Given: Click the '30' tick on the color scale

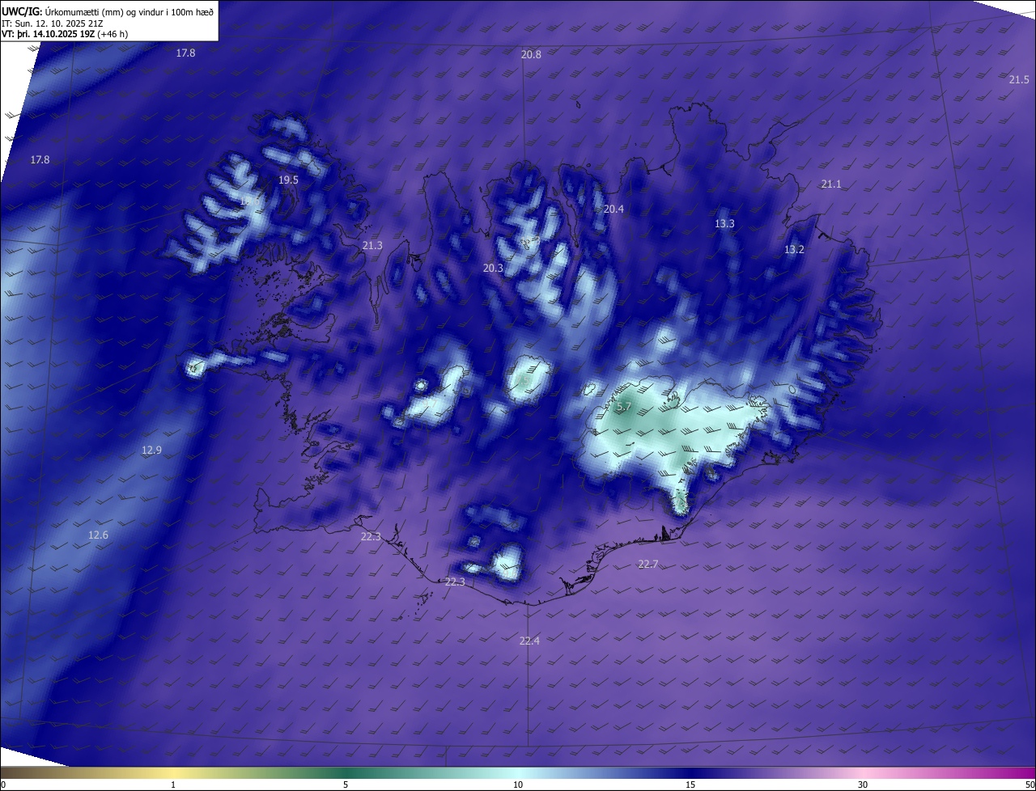Looking at the screenshot, I should point(863,785).
